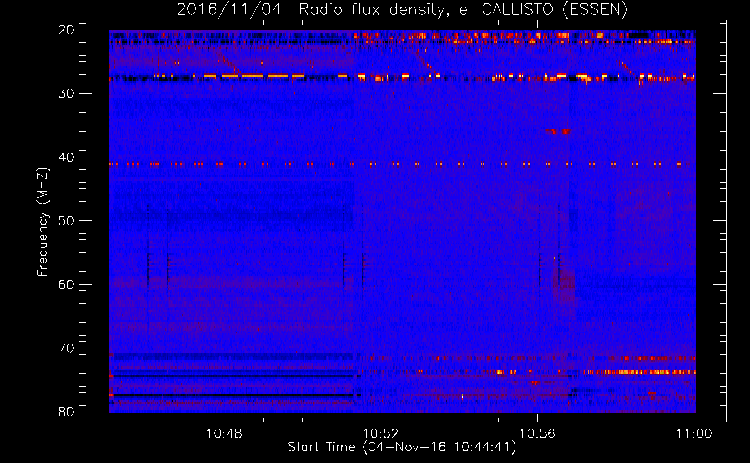Click the 10:48 time tick label
750x463 pixels.
click(x=224, y=434)
